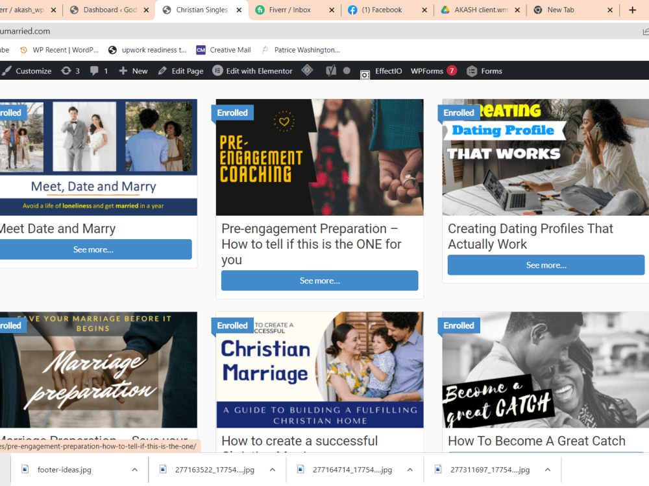This screenshot has height=486, width=649.
Task: Click Edit with Elementor
Action: (x=252, y=71)
